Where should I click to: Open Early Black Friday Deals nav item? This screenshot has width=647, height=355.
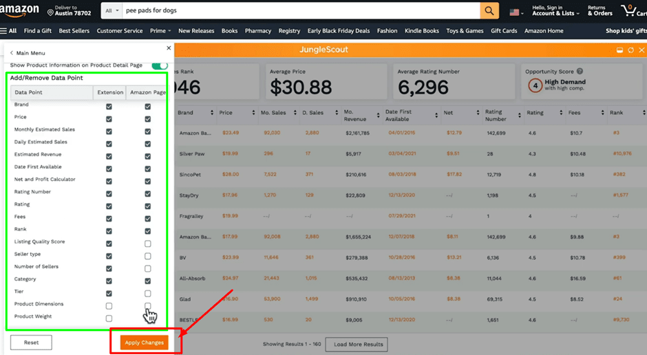coord(339,31)
